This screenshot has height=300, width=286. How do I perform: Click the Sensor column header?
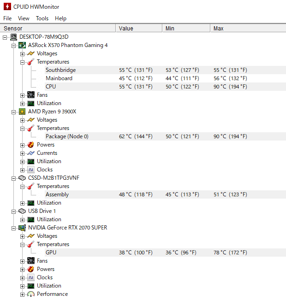[x=58, y=28]
